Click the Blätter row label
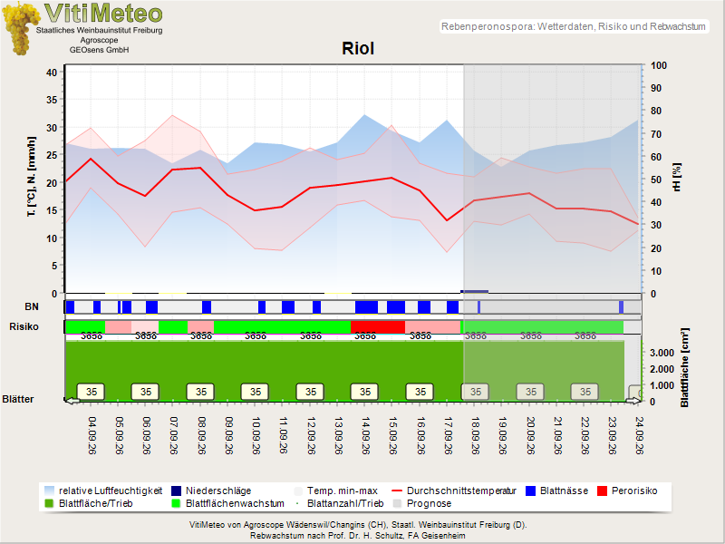 (18, 399)
